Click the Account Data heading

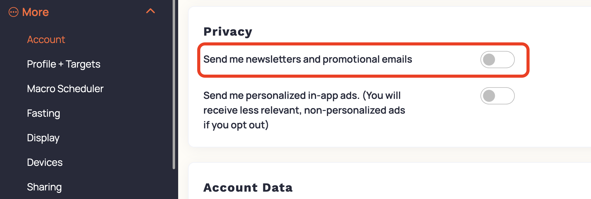pos(248,188)
